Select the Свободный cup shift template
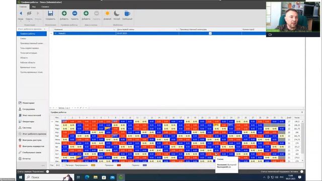The height and width of the screenshot is (181, 322). (x=127, y=14)
